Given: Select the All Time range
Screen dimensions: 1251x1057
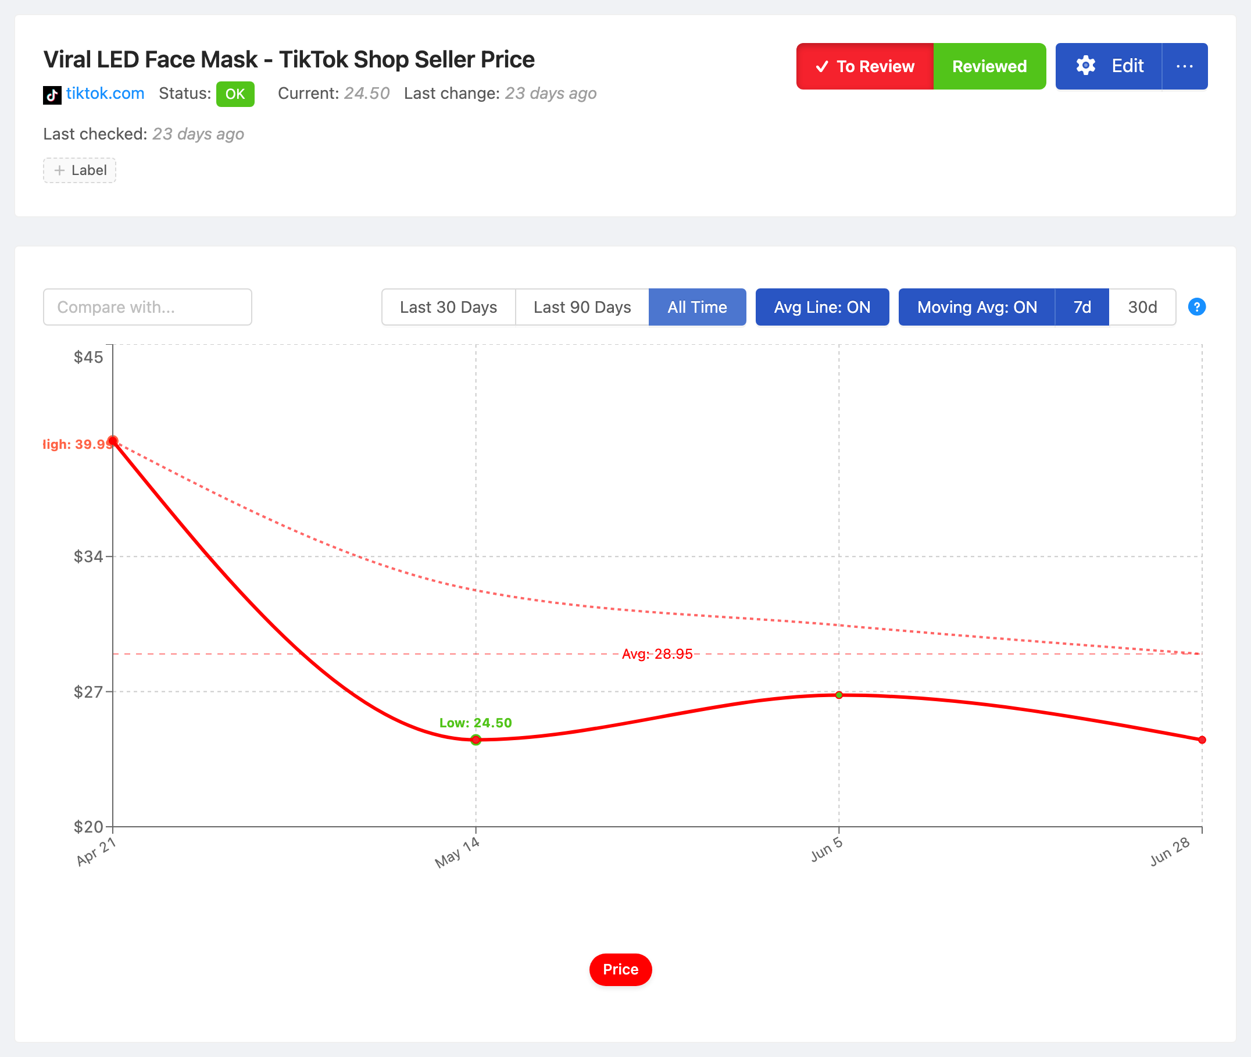Looking at the screenshot, I should [x=697, y=307].
